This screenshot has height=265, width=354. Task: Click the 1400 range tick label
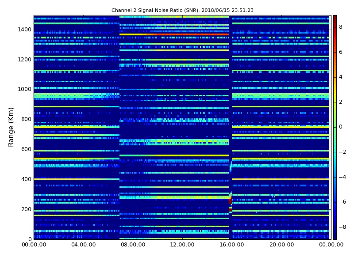(25, 30)
